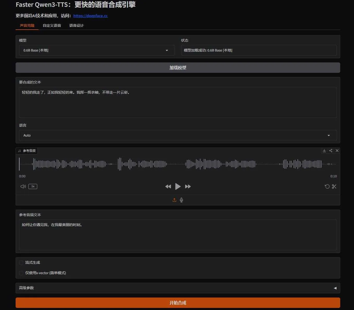This screenshot has width=354, height=310.
Task: Open the https://deepface.cc link
Action: tap(90, 16)
